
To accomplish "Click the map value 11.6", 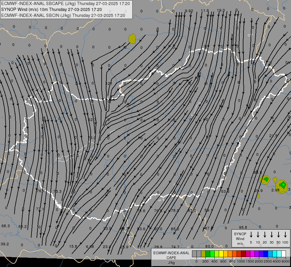I will click(205, 11).
